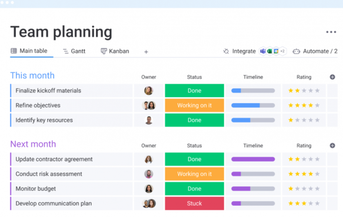Screen dimensions: 343x217
Task: Click the Automate robot icon
Action: point(296,51)
